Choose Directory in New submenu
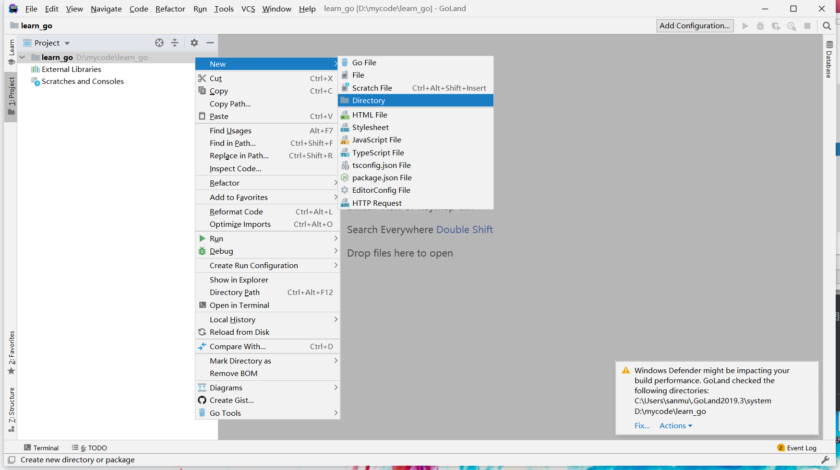 tap(416, 100)
